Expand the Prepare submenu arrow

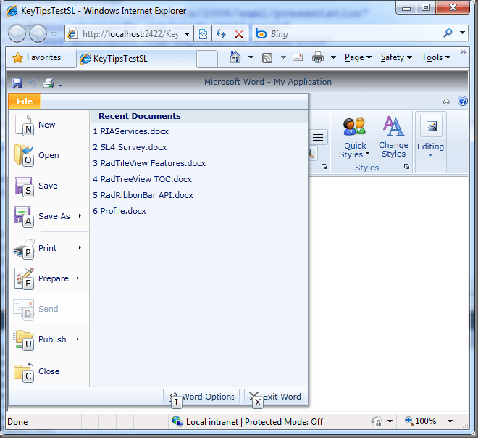tap(78, 278)
